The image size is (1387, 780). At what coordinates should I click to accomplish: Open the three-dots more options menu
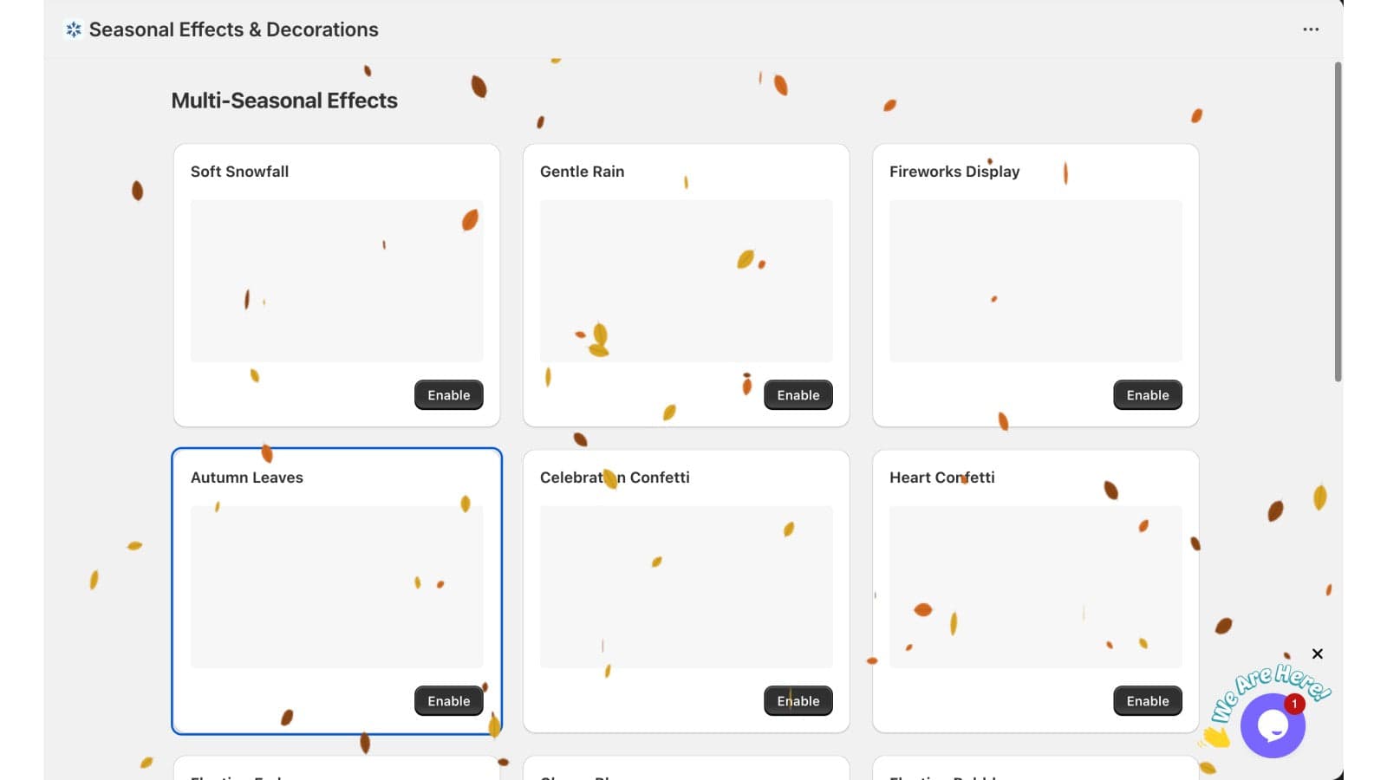(x=1311, y=29)
